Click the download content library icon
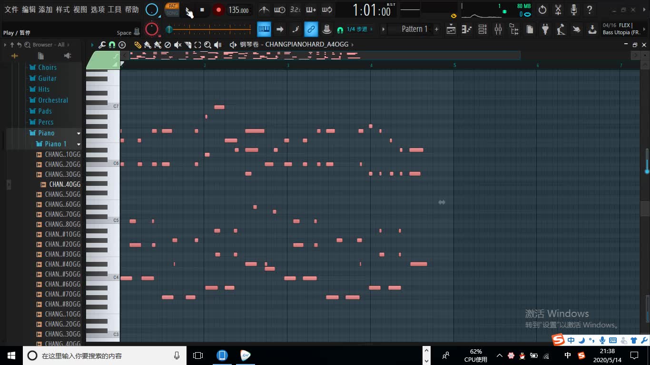The image size is (650, 365). [592, 29]
